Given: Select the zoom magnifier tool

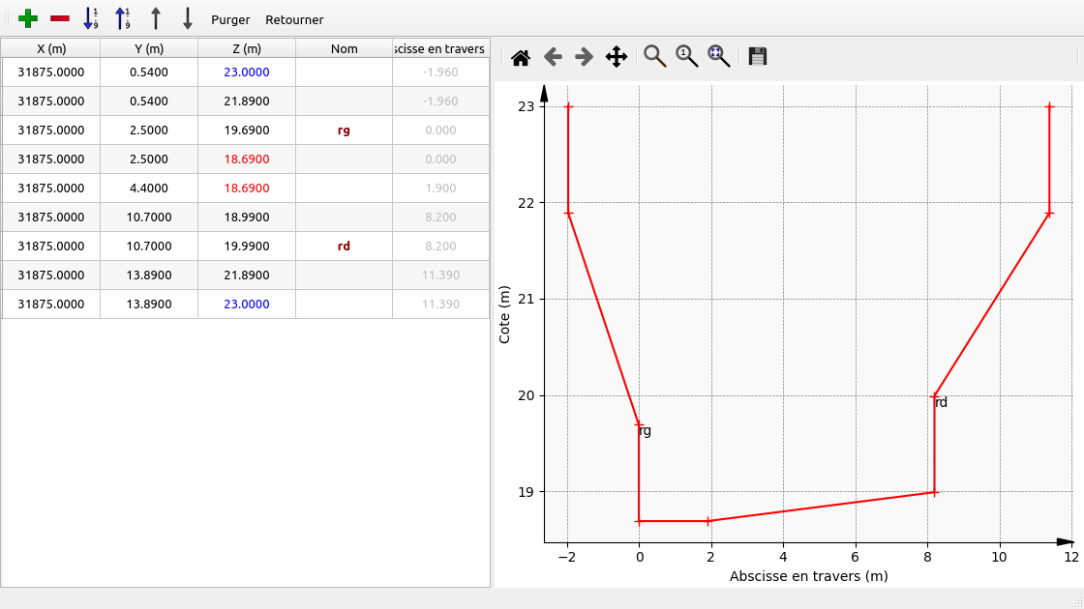Looking at the screenshot, I should tap(655, 57).
